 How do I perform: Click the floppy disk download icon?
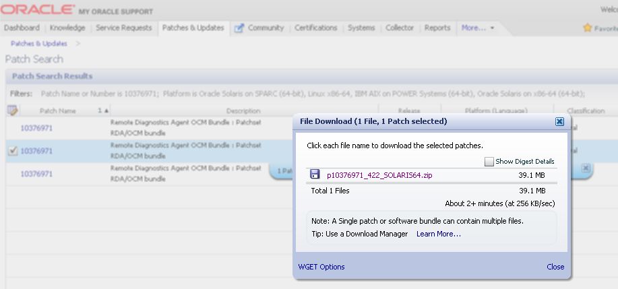[314, 174]
